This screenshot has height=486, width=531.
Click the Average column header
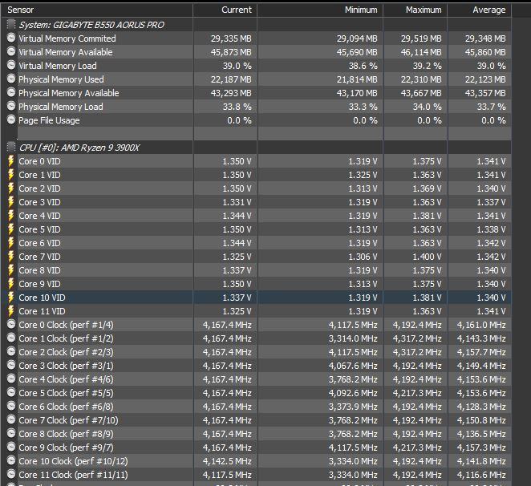pyautogui.click(x=480, y=10)
